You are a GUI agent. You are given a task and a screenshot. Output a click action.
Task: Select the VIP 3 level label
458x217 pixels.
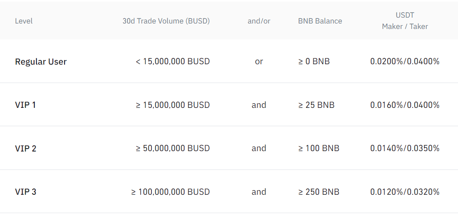tap(26, 192)
